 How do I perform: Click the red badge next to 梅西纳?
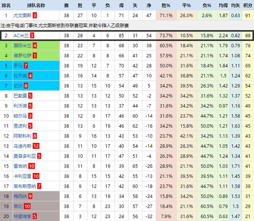point(30,196)
